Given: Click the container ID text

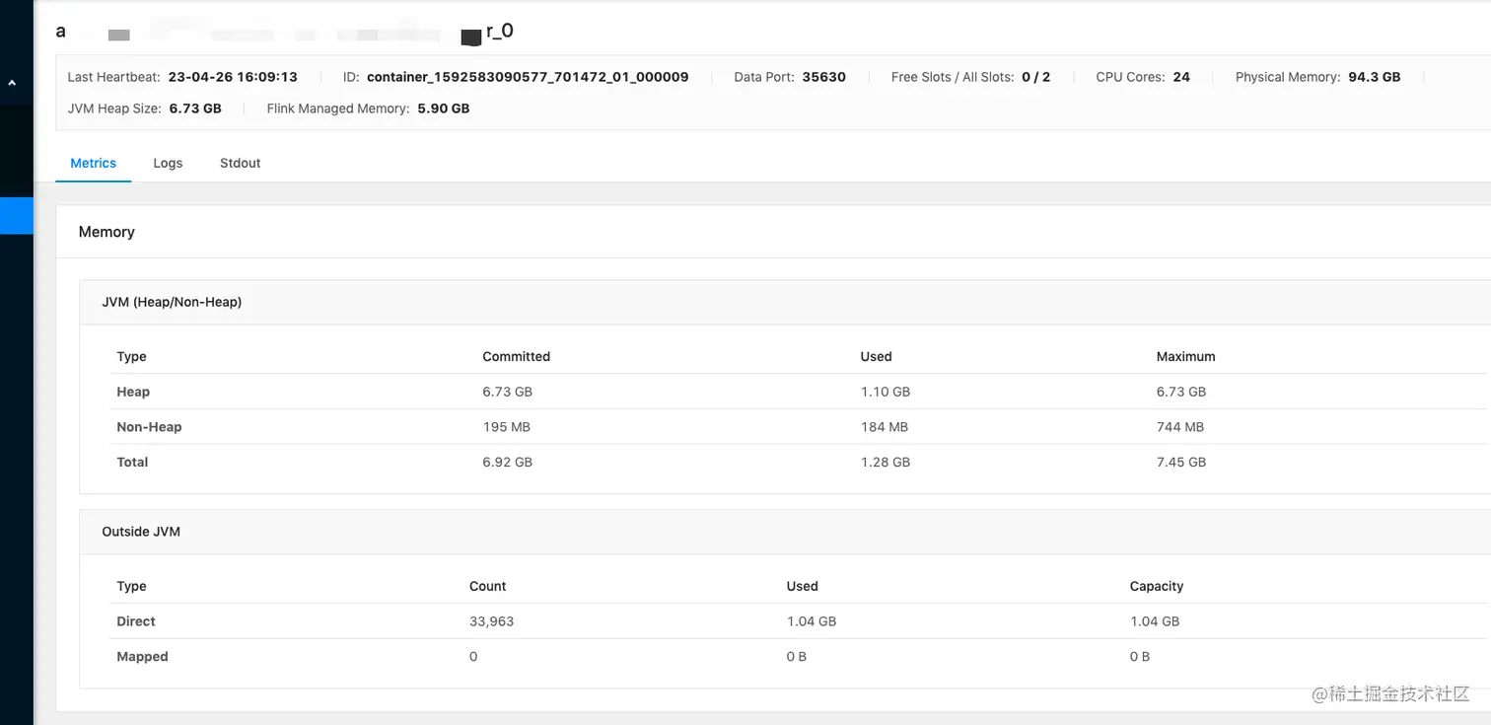Looking at the screenshot, I should point(527,77).
